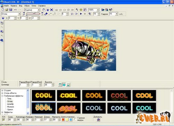Toggle the Горение внутри checkbox
This screenshot has width=174, height=126.
point(76,119)
